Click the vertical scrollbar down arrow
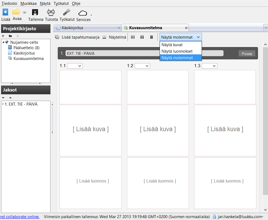 265,210
